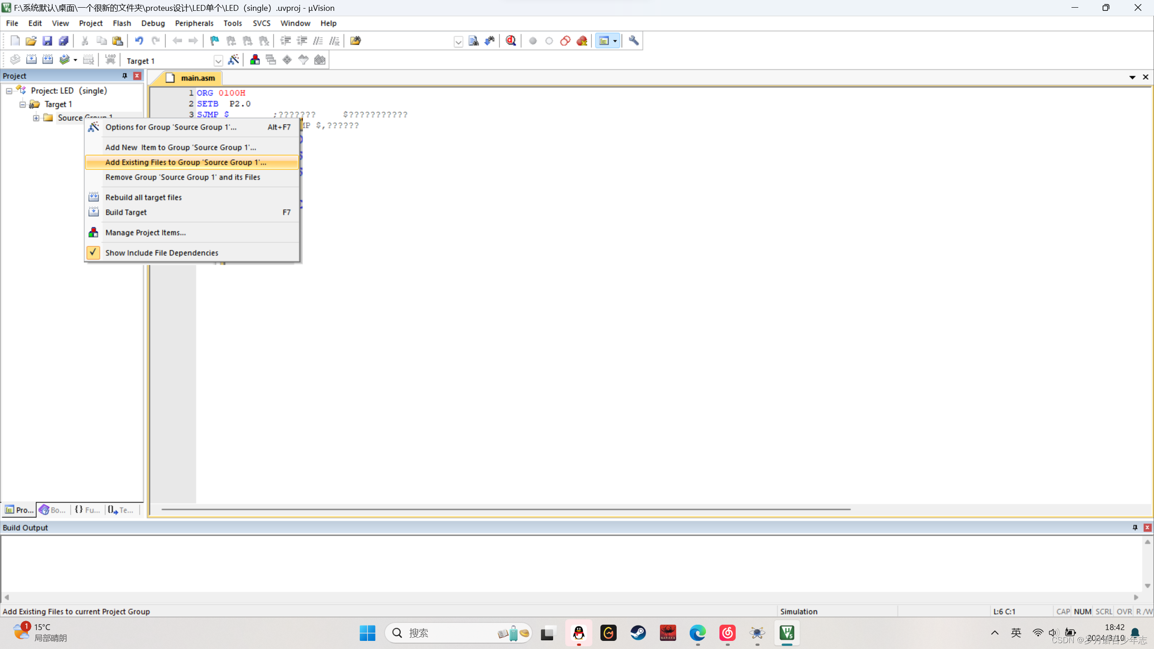The width and height of the screenshot is (1154, 649).
Task: Open Manage Project Items menu entry
Action: (x=192, y=233)
